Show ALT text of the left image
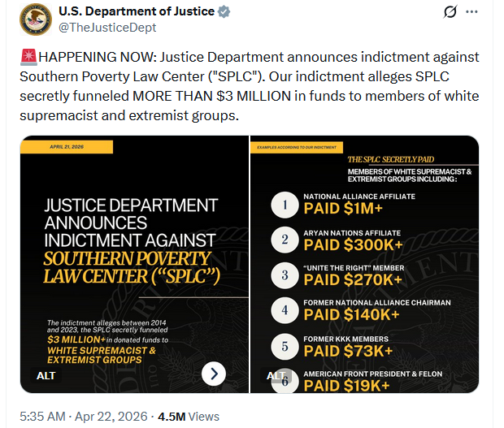This screenshot has height=428, width=504. coord(46,376)
